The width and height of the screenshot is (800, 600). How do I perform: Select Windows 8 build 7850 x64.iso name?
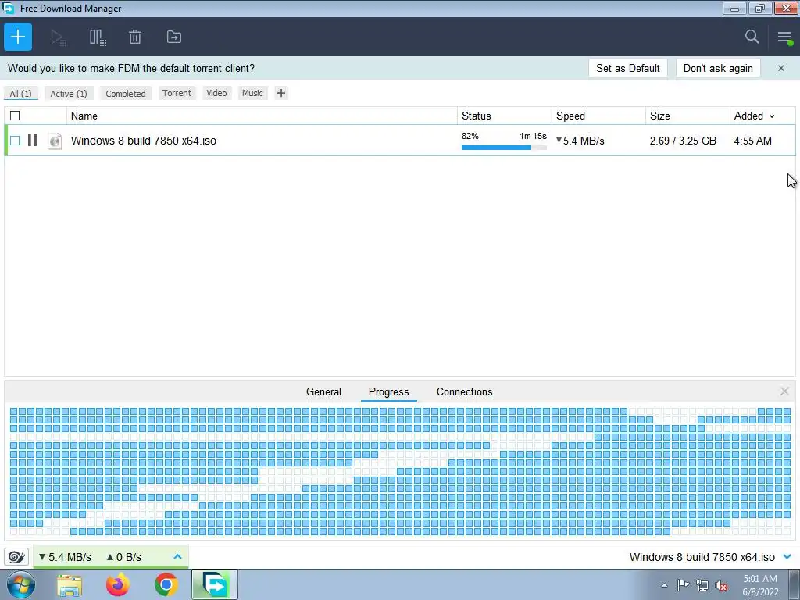pyautogui.click(x=144, y=141)
